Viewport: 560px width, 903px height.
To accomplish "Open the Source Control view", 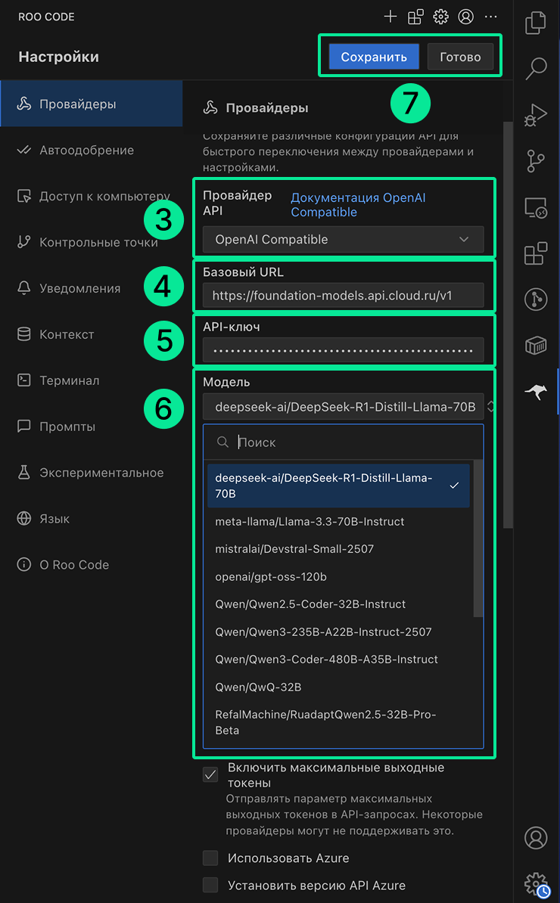I will tap(536, 161).
